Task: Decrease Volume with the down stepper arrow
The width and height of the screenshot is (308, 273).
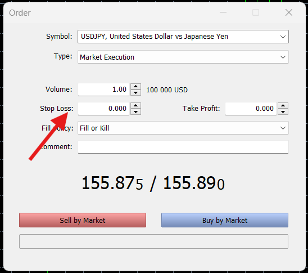Action: click(135, 93)
